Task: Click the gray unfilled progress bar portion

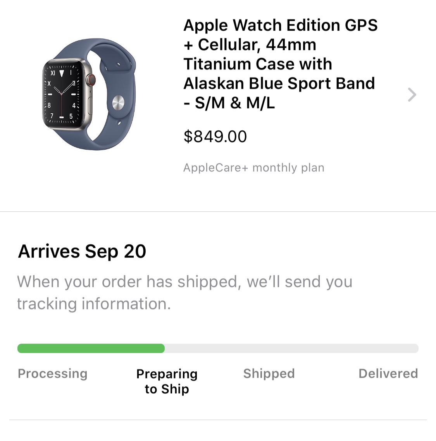Action: tap(291, 348)
